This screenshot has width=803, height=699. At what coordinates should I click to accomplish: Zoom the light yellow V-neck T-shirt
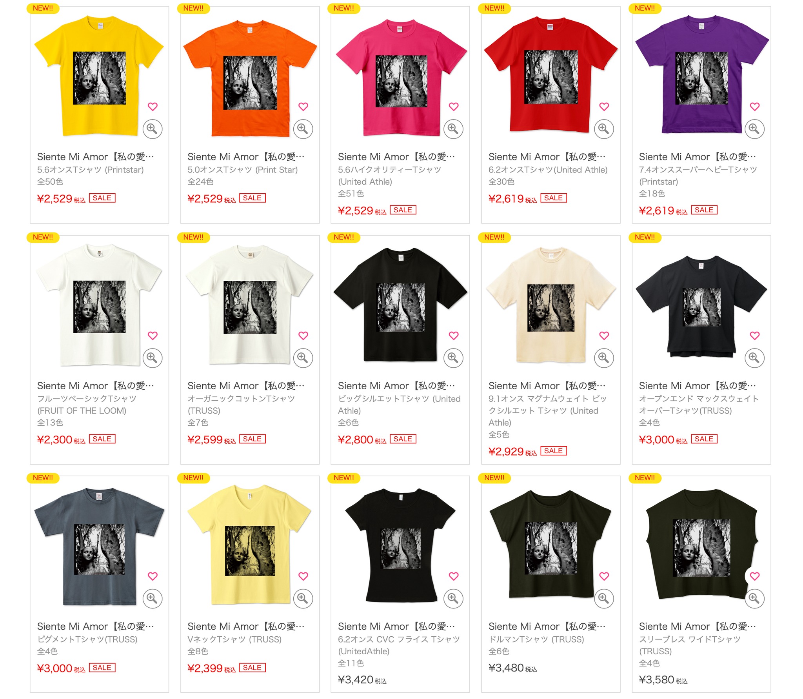click(x=303, y=599)
